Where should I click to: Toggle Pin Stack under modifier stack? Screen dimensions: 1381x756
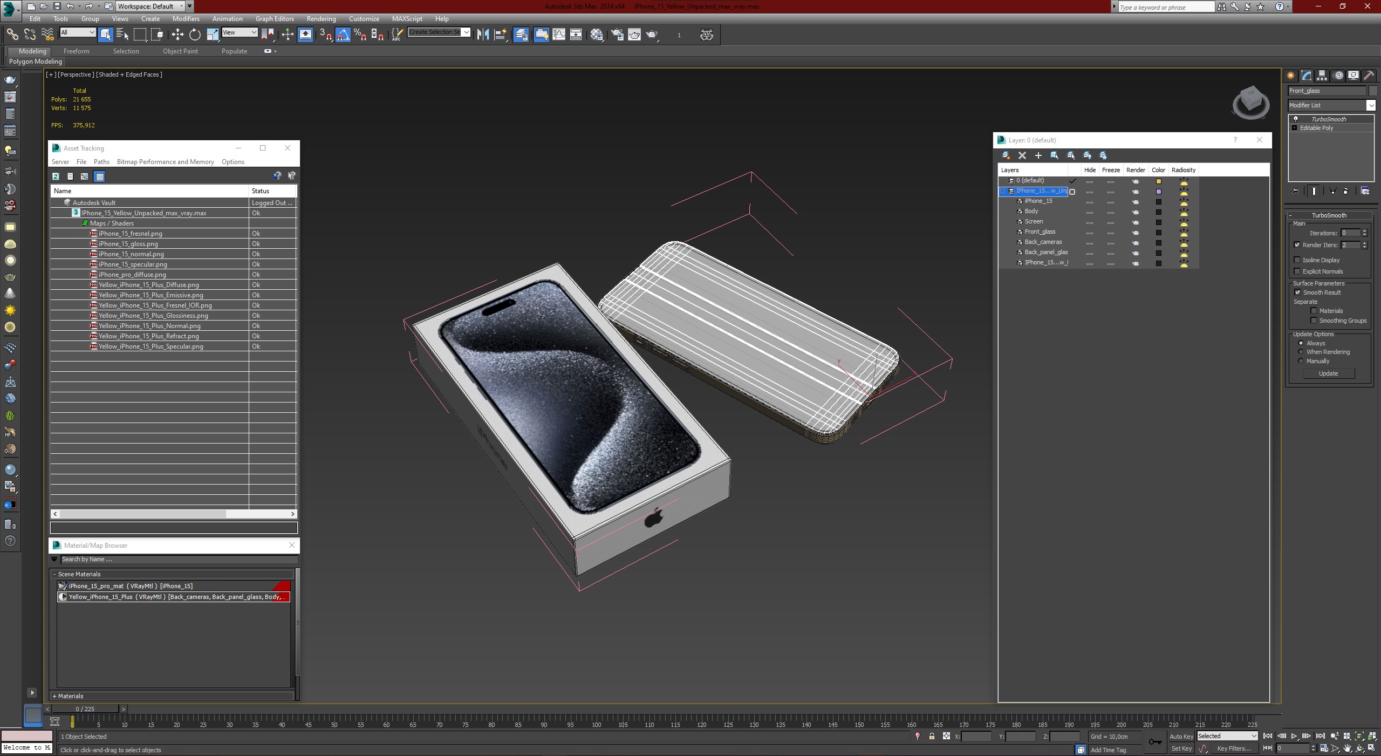pyautogui.click(x=1294, y=190)
